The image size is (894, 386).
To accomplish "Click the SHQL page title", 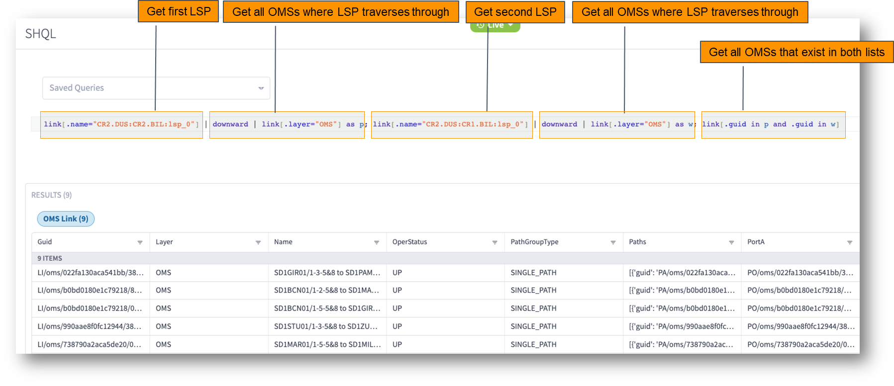I will [x=41, y=34].
